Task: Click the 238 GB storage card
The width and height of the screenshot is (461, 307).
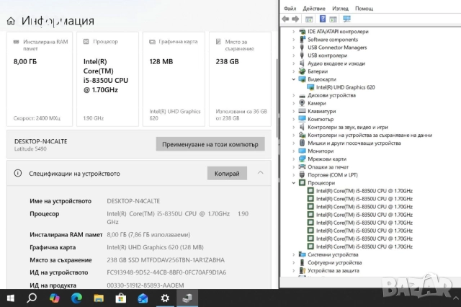Action: click(x=240, y=79)
